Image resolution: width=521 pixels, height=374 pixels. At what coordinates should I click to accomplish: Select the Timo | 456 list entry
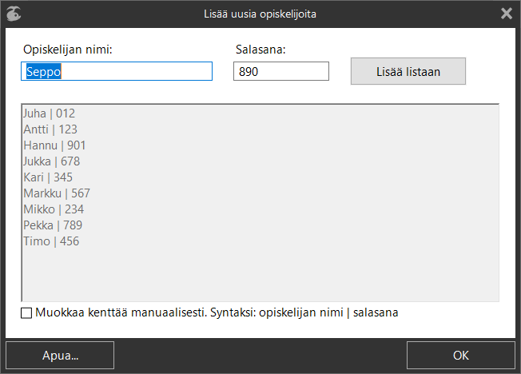(51, 241)
